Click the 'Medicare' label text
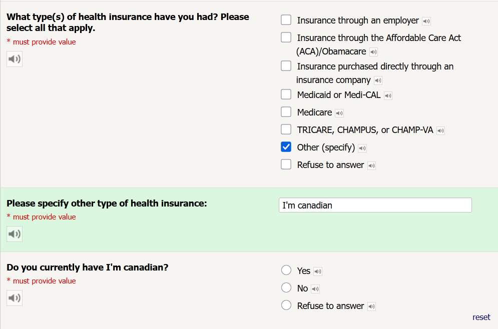The image size is (498, 329). tap(314, 112)
